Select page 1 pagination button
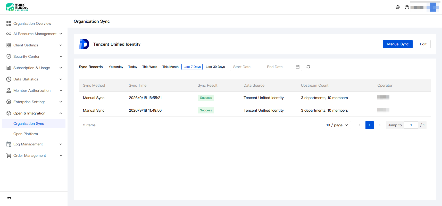The width and height of the screenshot is (442, 206). [370, 125]
